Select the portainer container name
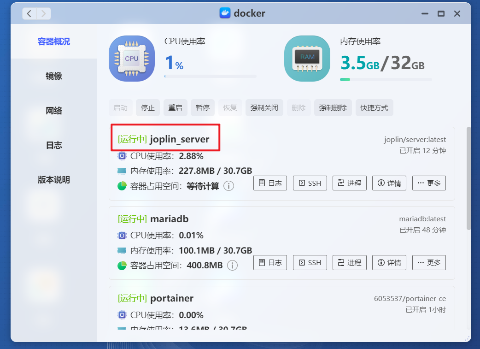This screenshot has height=349, width=480. (x=172, y=298)
